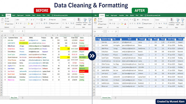Click Tell me what you want in Before window
Image resolution: width=186 pixels, height=104 pixels.
click(x=60, y=15)
